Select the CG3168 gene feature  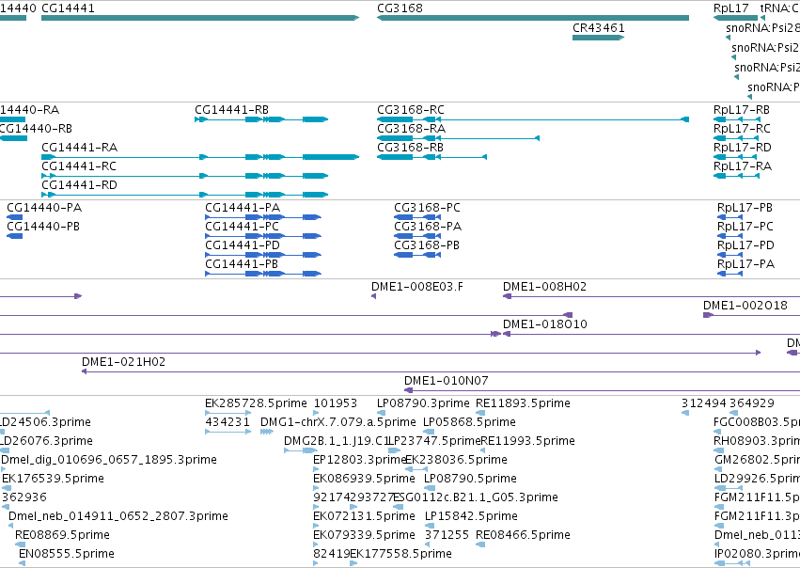pyautogui.click(x=533, y=18)
